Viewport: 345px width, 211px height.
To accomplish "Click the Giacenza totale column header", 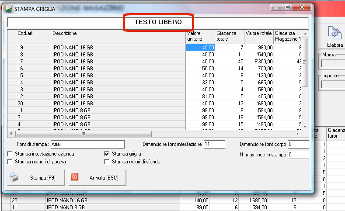I will [x=229, y=37].
